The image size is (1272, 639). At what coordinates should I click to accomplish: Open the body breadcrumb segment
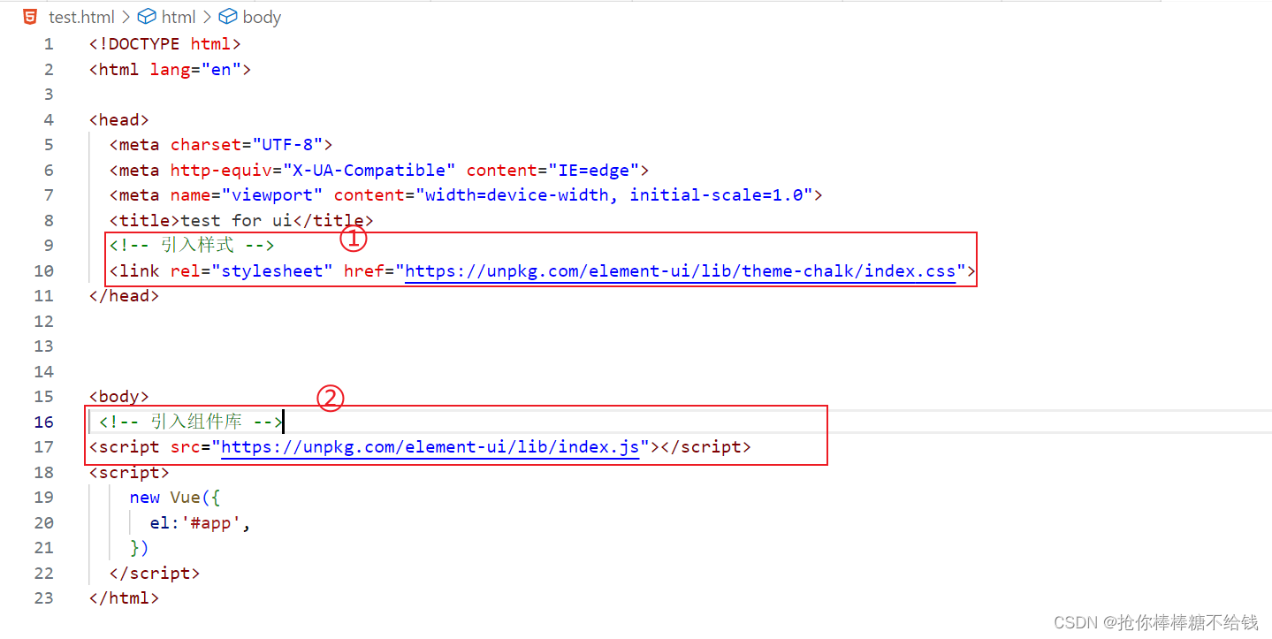coord(262,17)
